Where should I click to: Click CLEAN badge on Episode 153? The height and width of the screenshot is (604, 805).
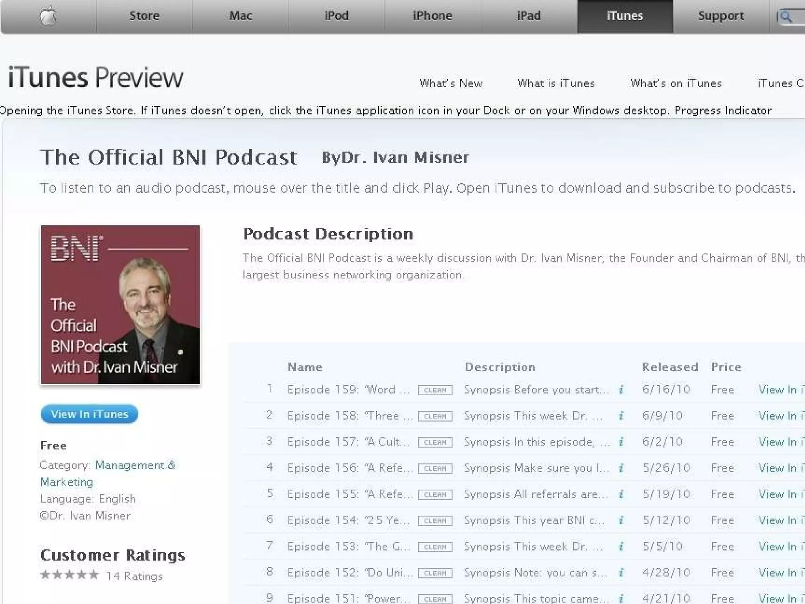coord(435,547)
